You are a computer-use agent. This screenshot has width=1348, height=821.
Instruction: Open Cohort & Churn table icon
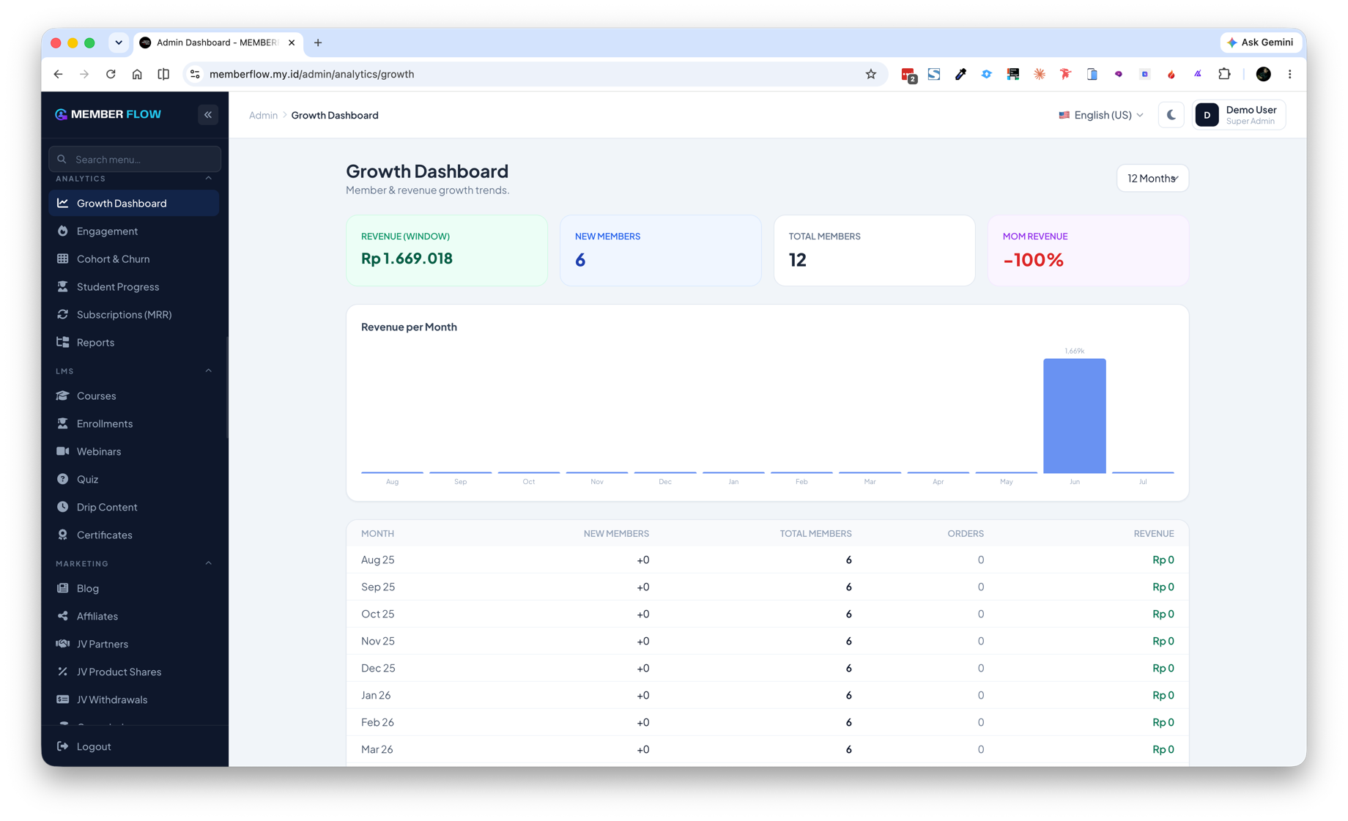tap(63, 259)
